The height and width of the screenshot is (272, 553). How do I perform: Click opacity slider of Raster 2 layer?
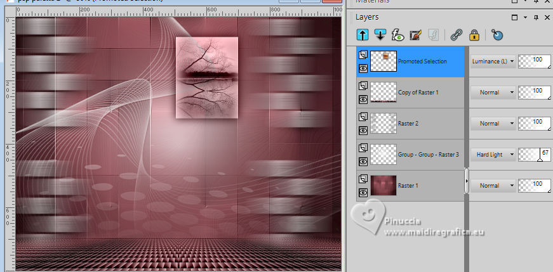click(x=535, y=123)
